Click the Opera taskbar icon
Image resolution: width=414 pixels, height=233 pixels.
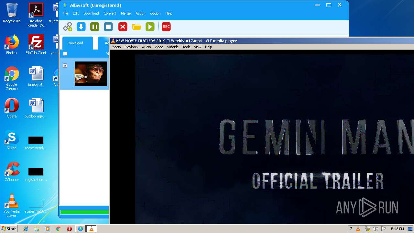click(x=69, y=229)
